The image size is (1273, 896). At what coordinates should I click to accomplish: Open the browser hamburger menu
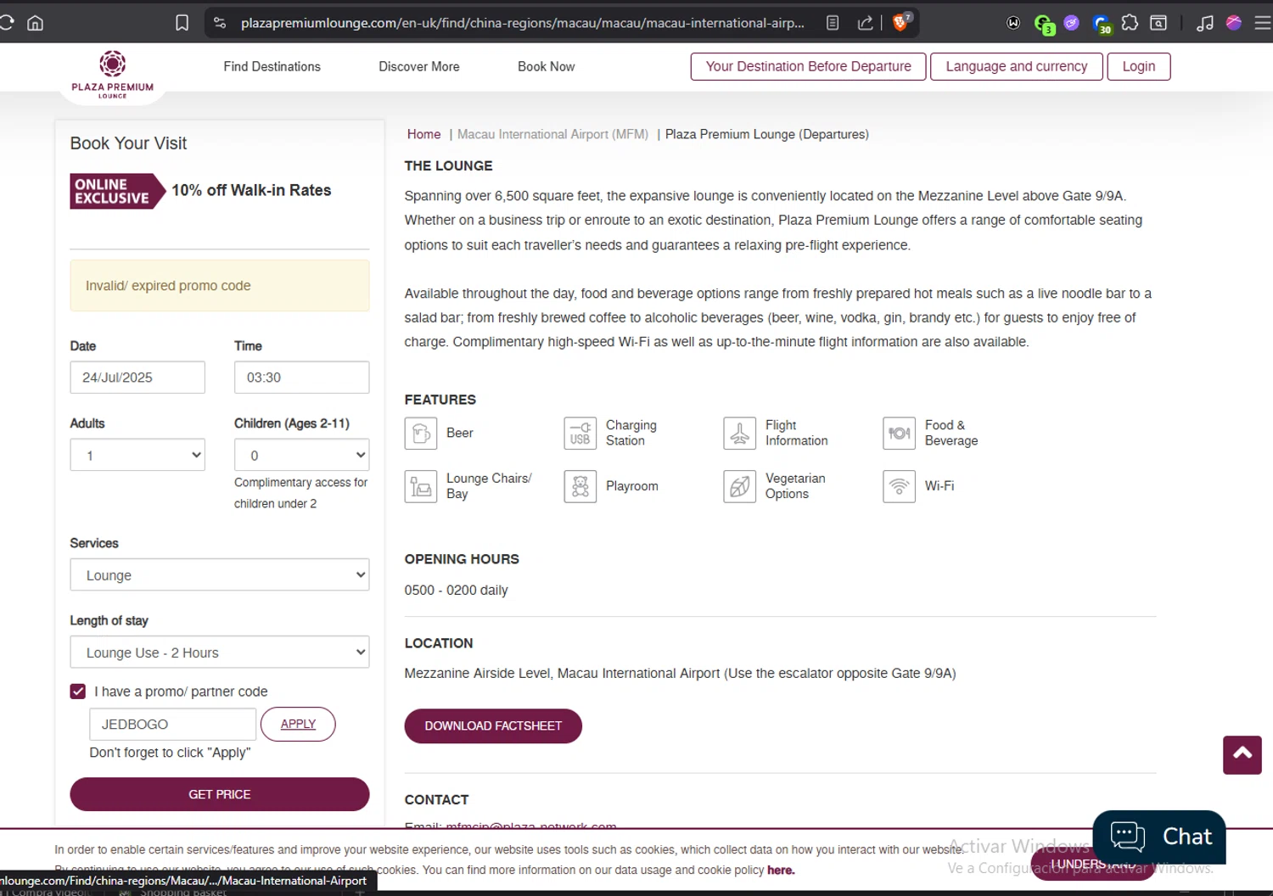pyautogui.click(x=1263, y=23)
